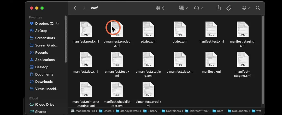Go to Documents in path bar

[237, 111]
